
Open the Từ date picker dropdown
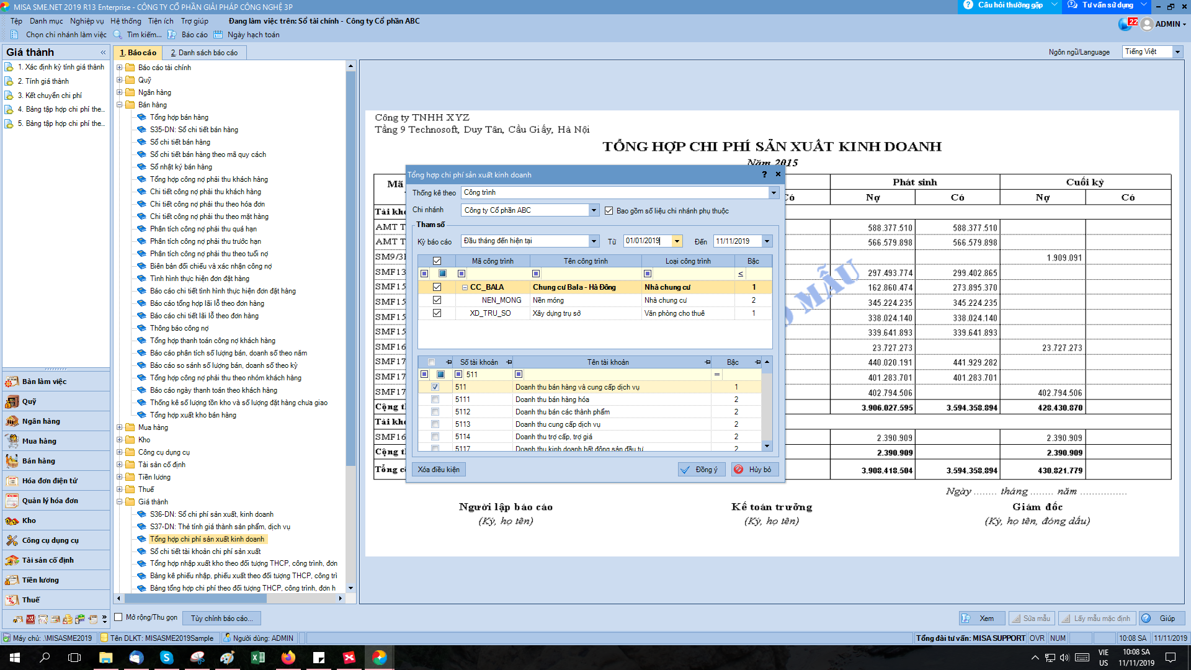pos(677,241)
